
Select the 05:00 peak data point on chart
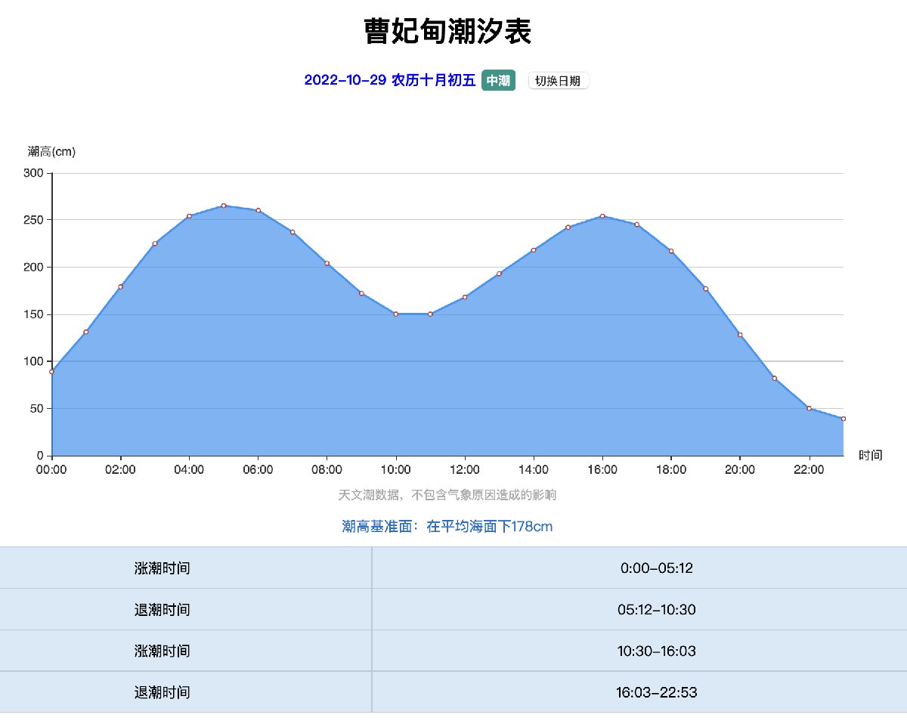[224, 206]
